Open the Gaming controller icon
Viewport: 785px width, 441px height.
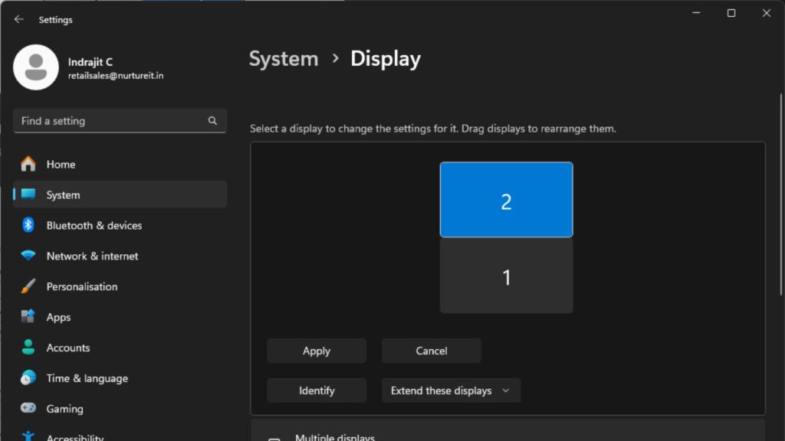pyautogui.click(x=28, y=409)
